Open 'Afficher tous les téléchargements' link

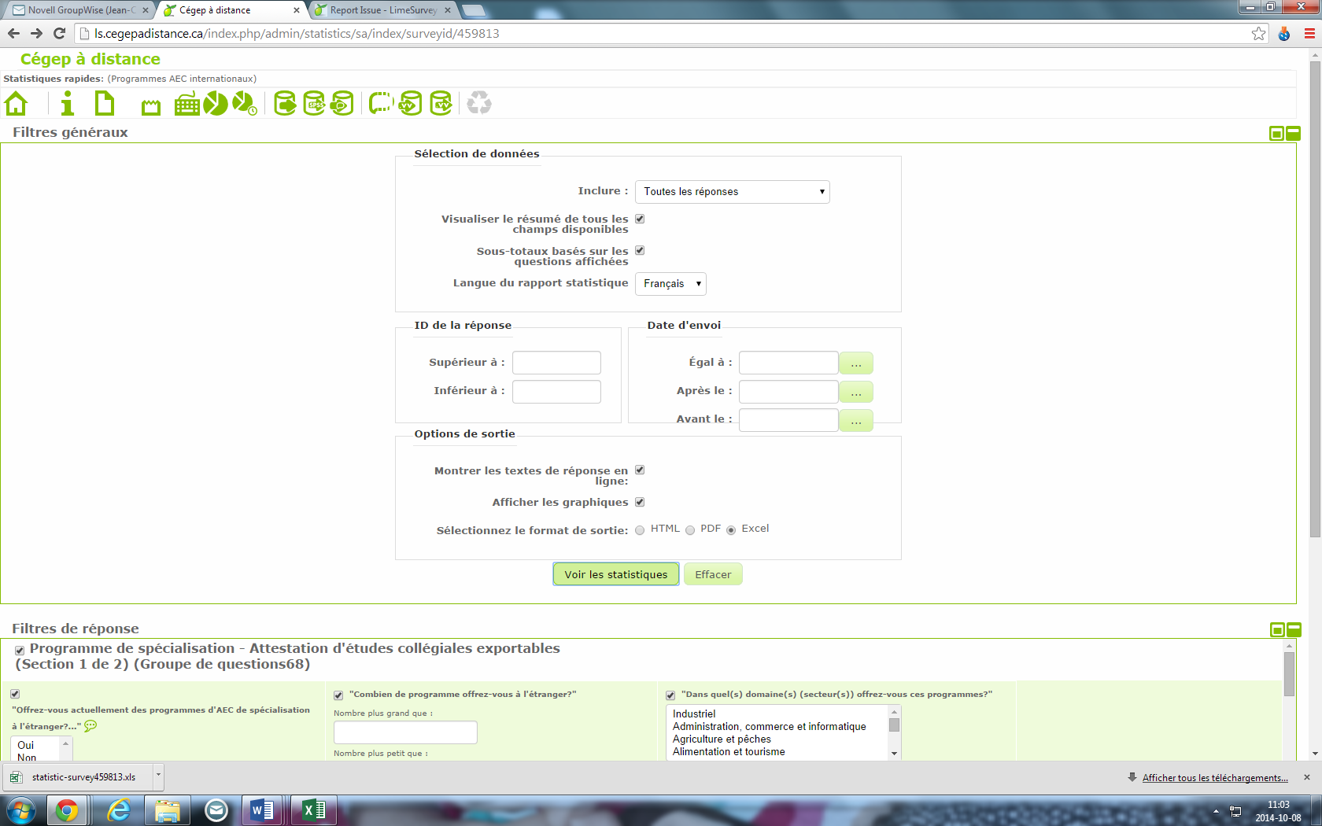pos(1215,778)
